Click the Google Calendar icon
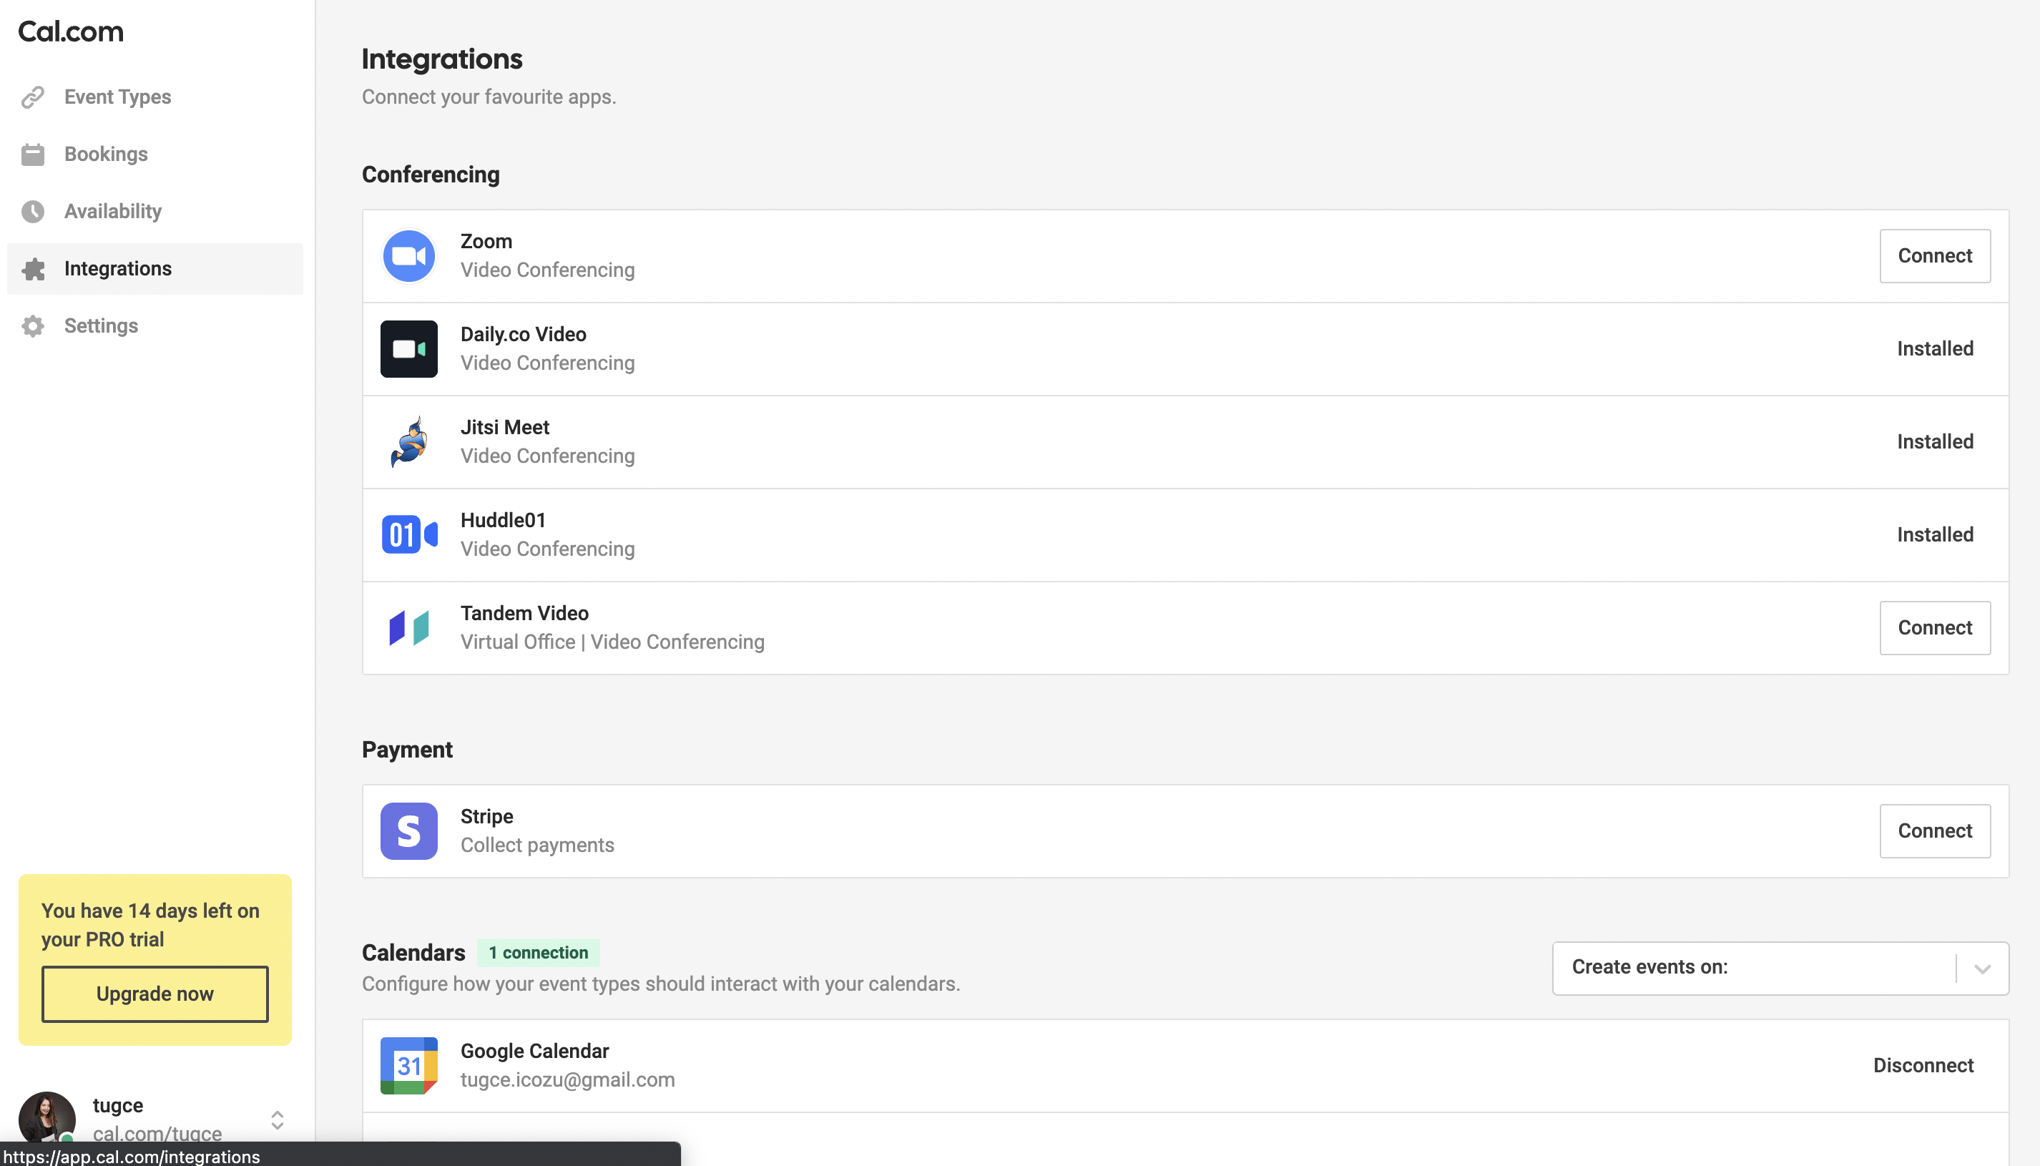The image size is (2040, 1166). click(x=408, y=1066)
